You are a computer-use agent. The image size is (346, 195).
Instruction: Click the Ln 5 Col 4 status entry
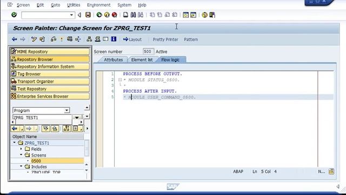[x=264, y=171]
